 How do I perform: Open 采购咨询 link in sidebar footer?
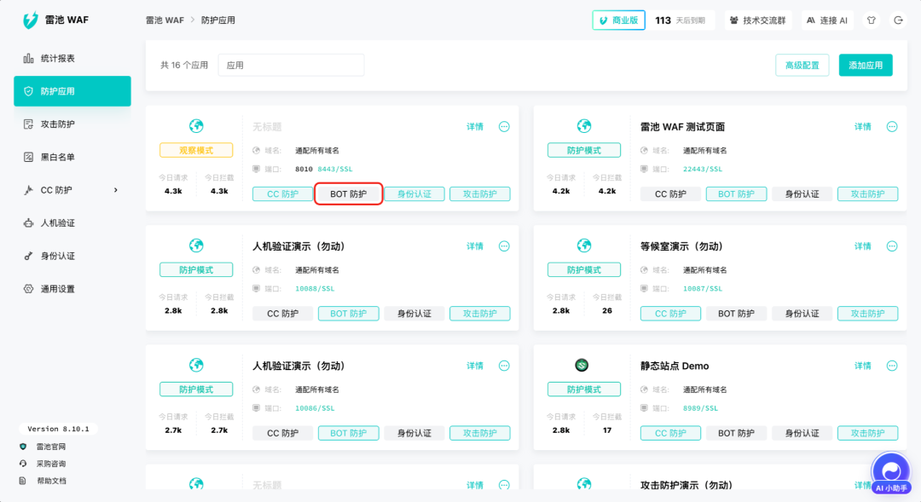coord(51,464)
